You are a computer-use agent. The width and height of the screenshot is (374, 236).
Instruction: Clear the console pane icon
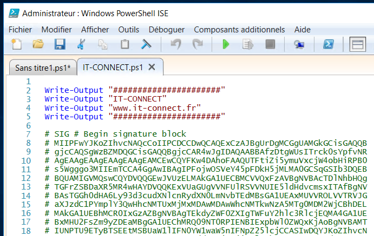pyautogui.click(x=146, y=44)
